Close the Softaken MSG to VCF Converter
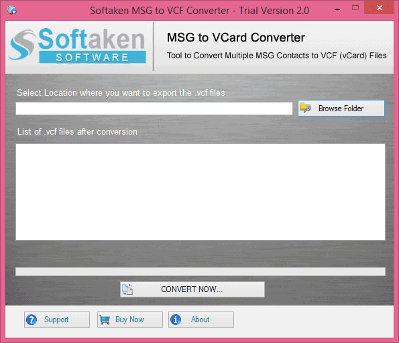399x343 pixels. click(x=379, y=8)
